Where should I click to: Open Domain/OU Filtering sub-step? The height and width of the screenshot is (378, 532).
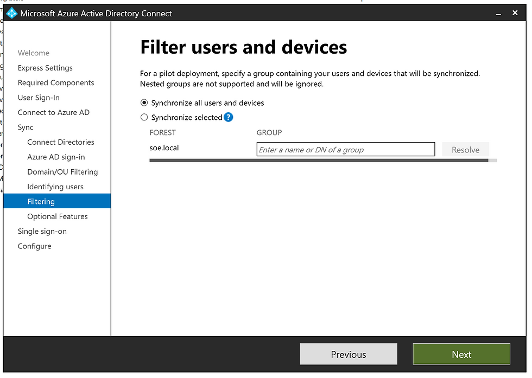(62, 172)
